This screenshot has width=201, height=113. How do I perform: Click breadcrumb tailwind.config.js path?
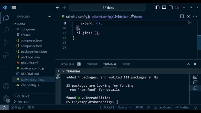click(x=103, y=17)
